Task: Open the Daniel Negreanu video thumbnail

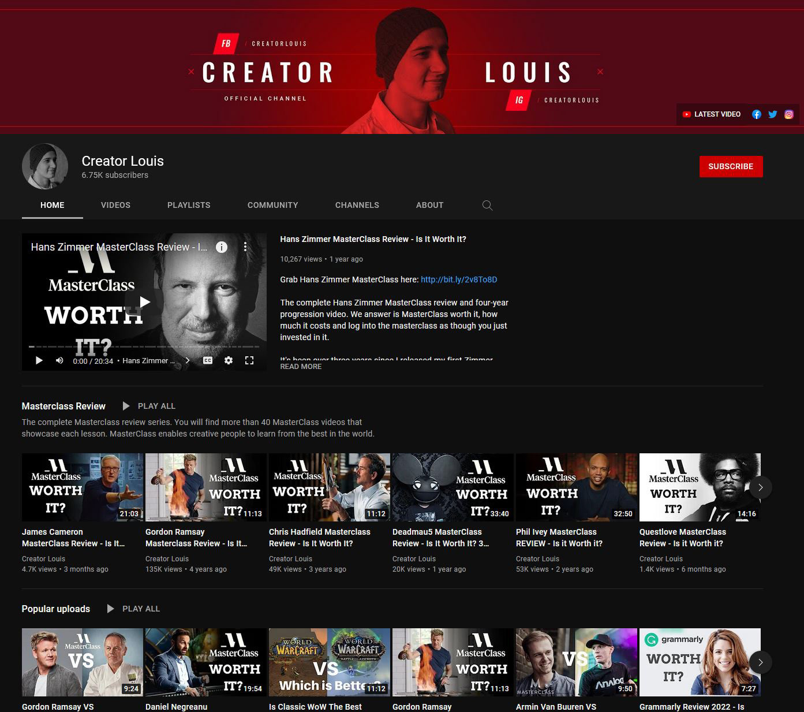Action: pos(206,662)
